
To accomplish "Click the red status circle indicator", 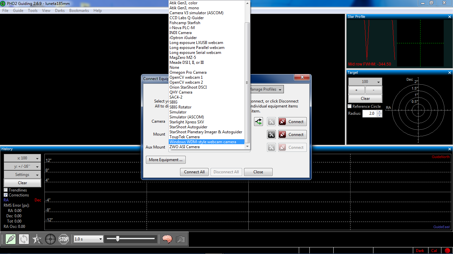I will point(447,251).
